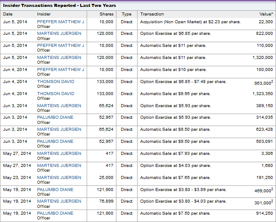Click the value 503,091

click(x=264, y=142)
